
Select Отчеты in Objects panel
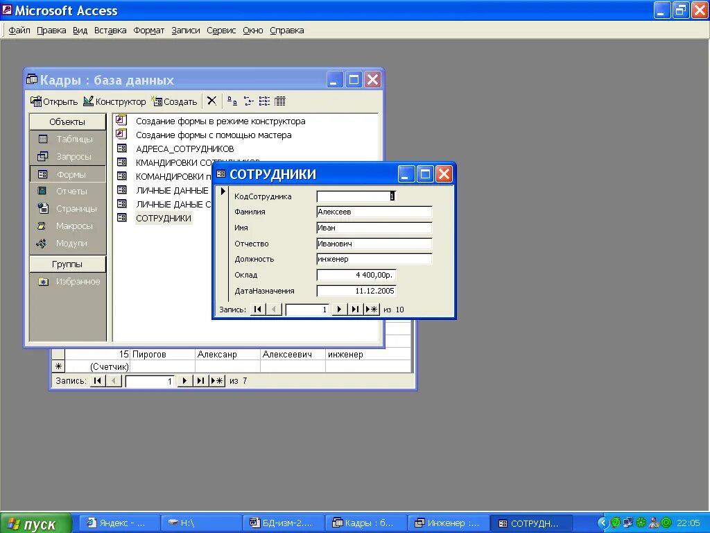[x=67, y=192]
